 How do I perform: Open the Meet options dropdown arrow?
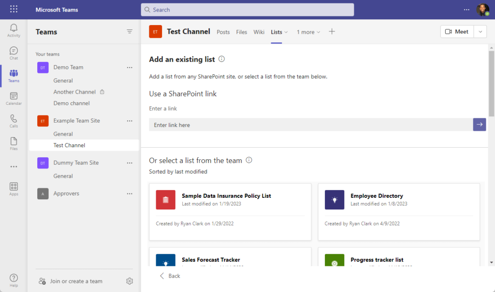[480, 31]
